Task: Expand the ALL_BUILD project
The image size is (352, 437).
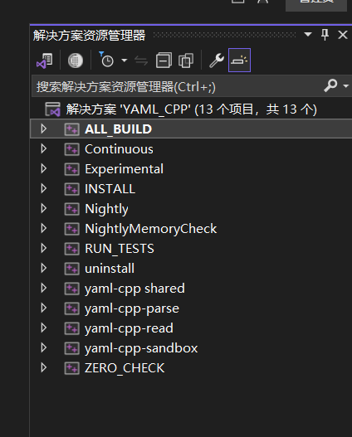Action: (43, 129)
